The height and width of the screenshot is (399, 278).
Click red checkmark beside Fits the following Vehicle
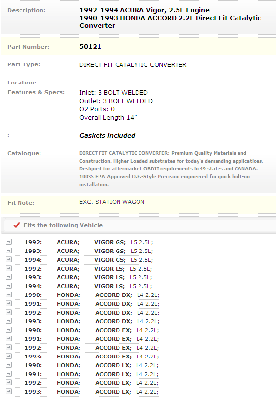click(x=17, y=225)
